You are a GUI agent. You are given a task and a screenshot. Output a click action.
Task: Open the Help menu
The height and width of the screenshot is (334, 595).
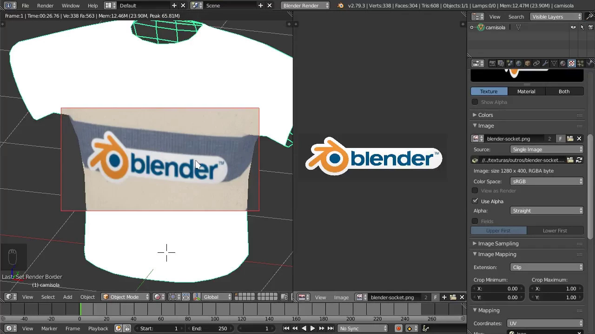click(x=93, y=6)
